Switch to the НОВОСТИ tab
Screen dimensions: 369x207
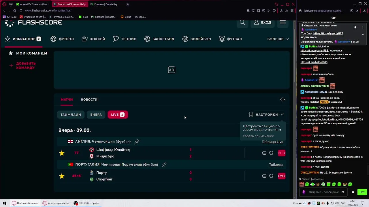click(89, 99)
